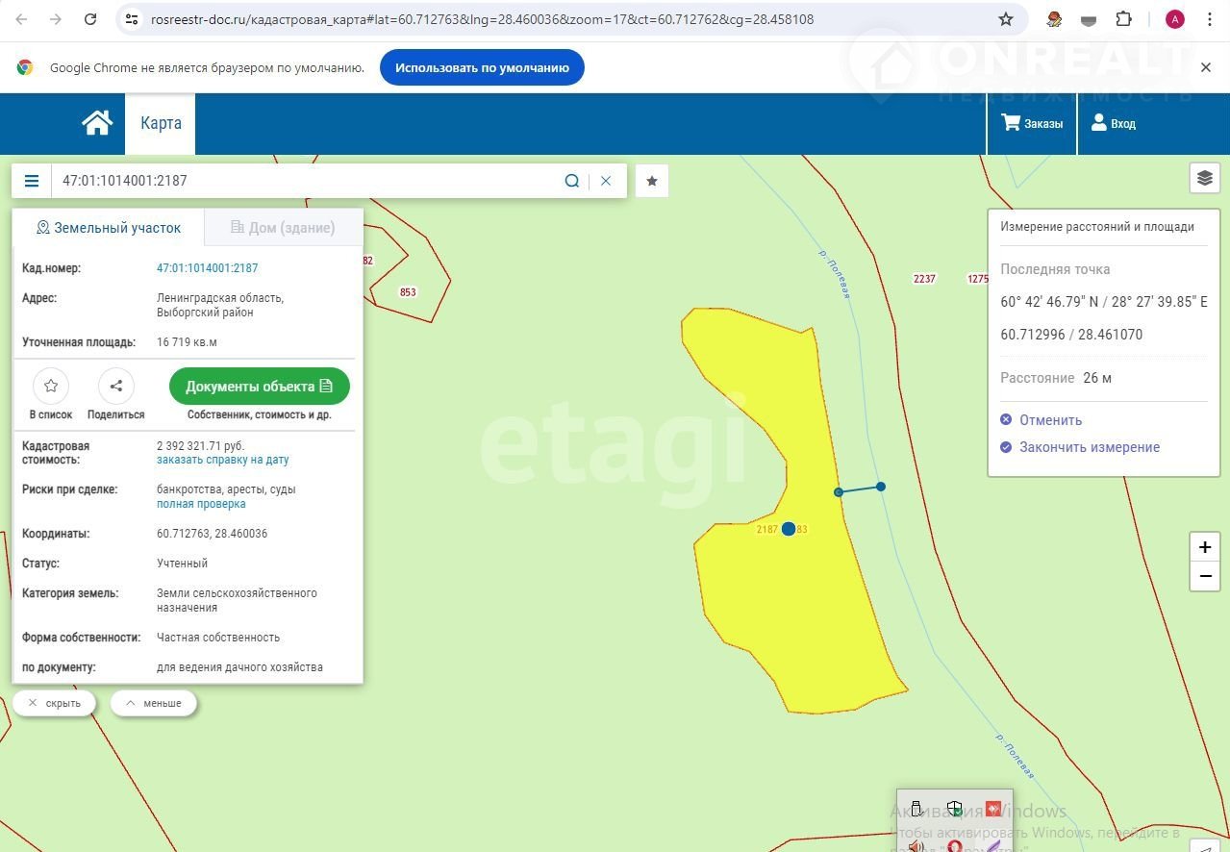Select the Земельный участок tab
Image resolution: width=1230 pixels, height=852 pixels.
click(108, 228)
